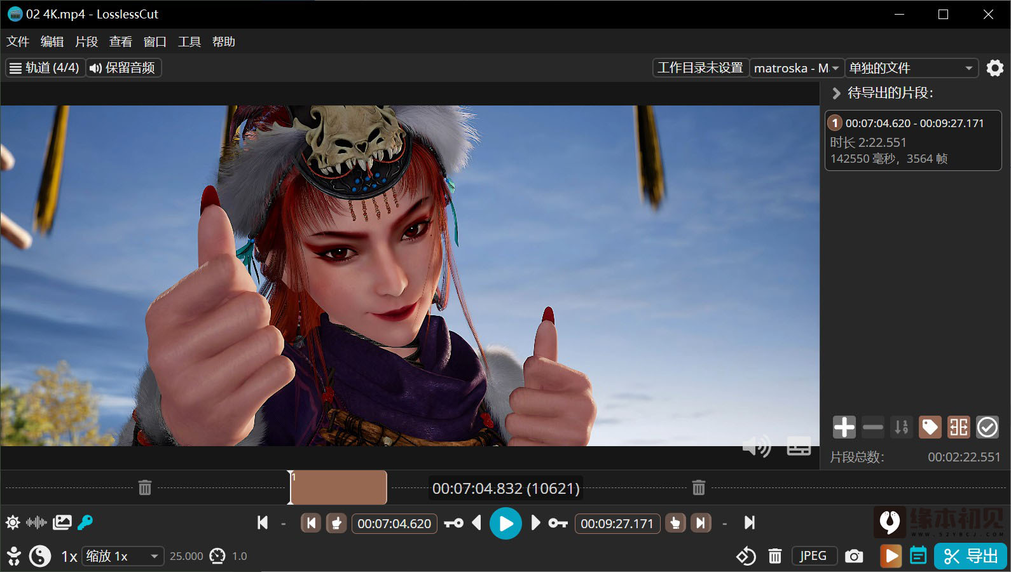The width and height of the screenshot is (1011, 572).
Task: Open the 编辑 menu
Action: click(x=52, y=41)
